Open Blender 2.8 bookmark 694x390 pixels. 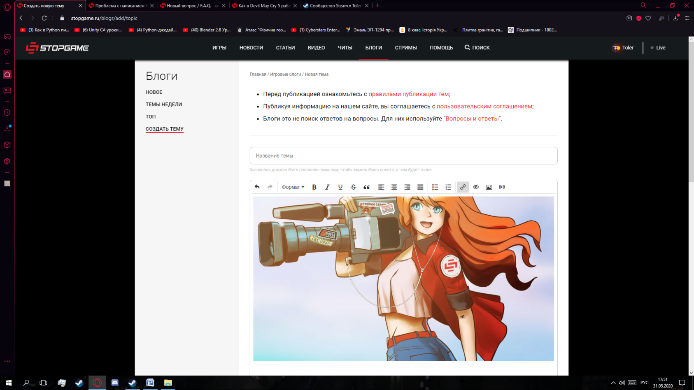click(x=207, y=30)
